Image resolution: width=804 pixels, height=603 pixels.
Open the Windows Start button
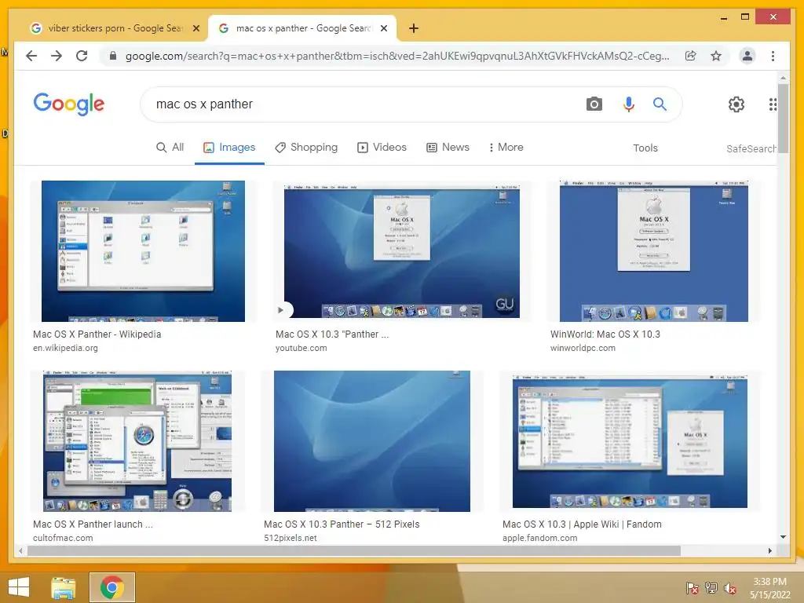pos(19,587)
